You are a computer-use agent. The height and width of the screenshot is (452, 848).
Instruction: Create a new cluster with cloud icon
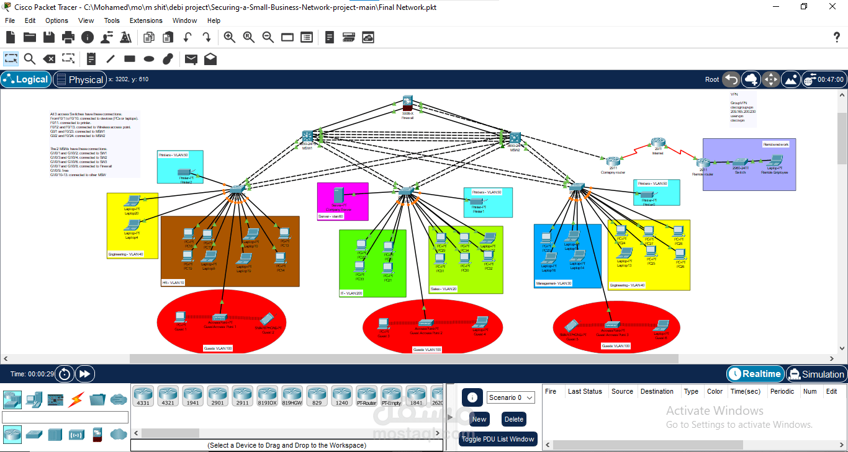(751, 79)
